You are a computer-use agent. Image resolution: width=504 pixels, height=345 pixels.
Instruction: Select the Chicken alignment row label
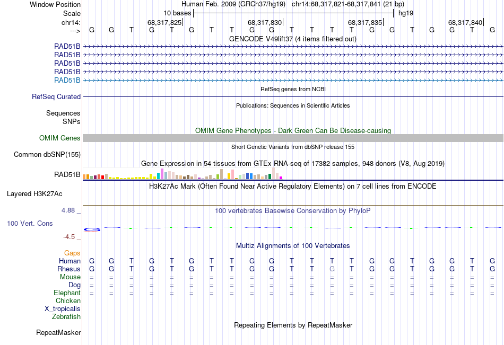tap(68, 300)
